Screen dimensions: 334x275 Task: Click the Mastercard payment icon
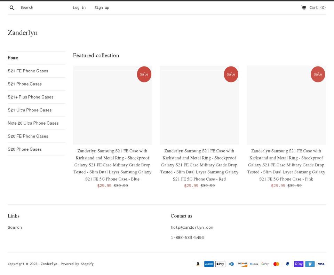(x=276, y=264)
